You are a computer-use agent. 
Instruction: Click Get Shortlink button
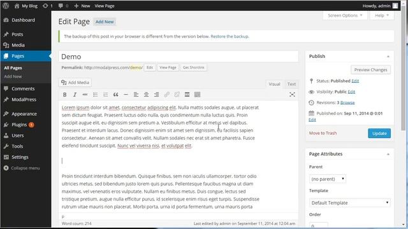click(193, 67)
